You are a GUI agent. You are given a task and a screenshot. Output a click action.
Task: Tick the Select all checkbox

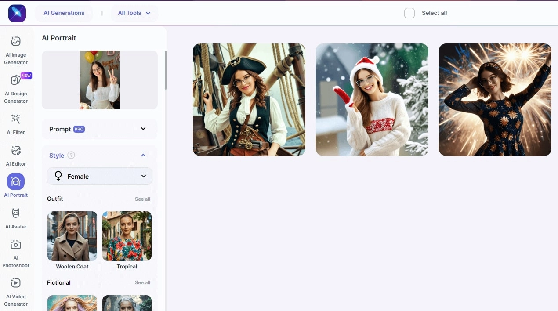(409, 13)
